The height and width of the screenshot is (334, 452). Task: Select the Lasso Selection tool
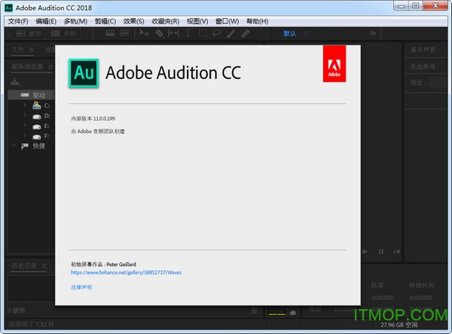(x=216, y=33)
